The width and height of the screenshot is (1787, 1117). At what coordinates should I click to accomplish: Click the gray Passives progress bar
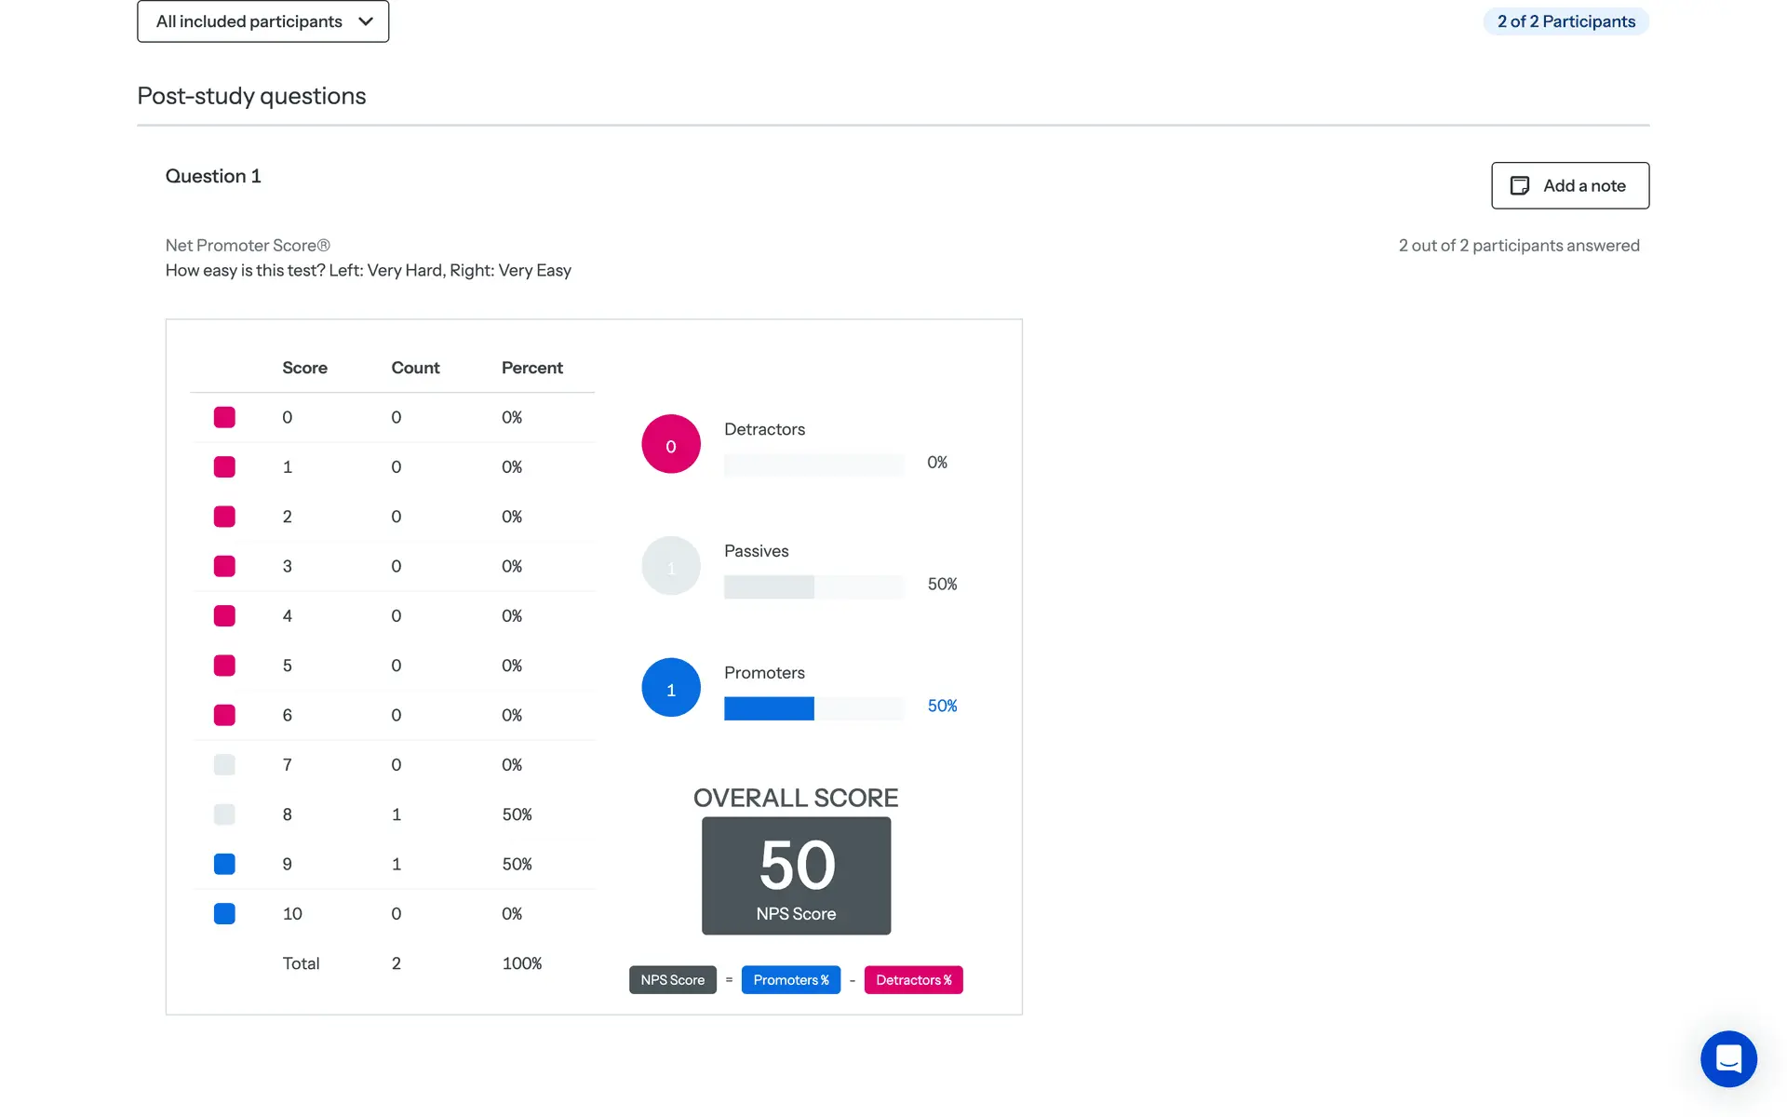pos(769,586)
